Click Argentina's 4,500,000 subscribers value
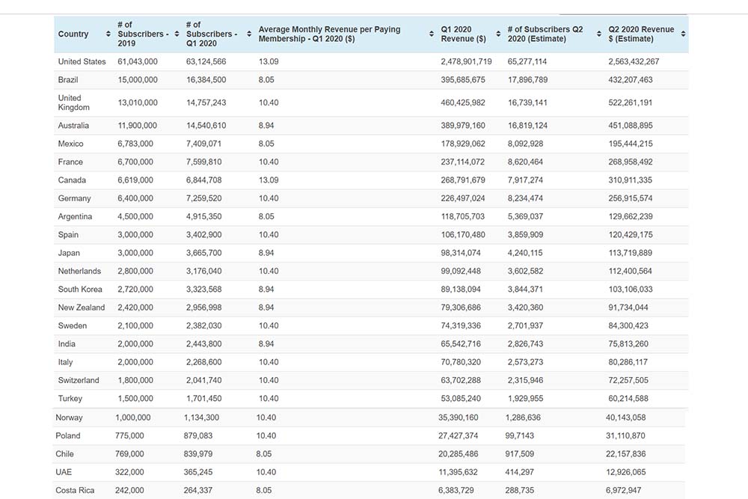The width and height of the screenshot is (748, 499). [x=135, y=216]
